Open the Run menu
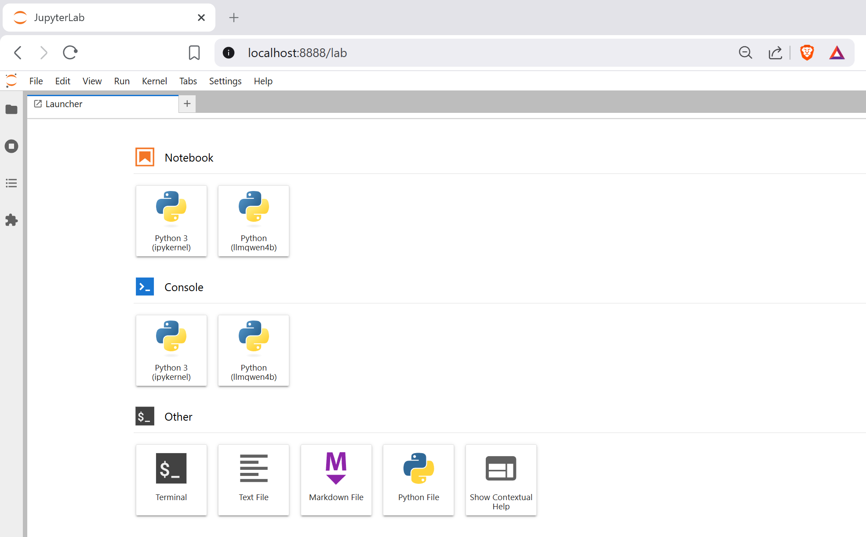The height and width of the screenshot is (537, 866). tap(122, 81)
